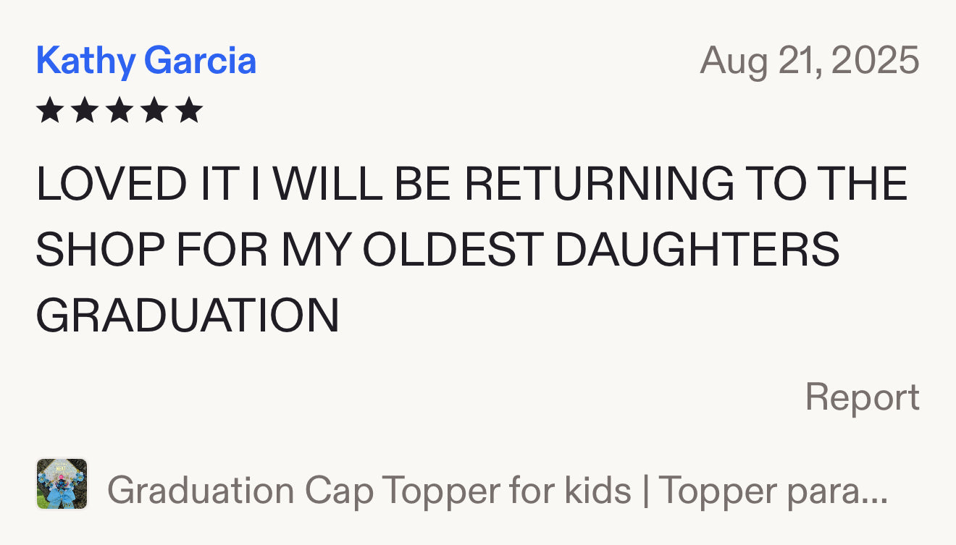Click the first rating star
This screenshot has width=956, height=545.
49,111
